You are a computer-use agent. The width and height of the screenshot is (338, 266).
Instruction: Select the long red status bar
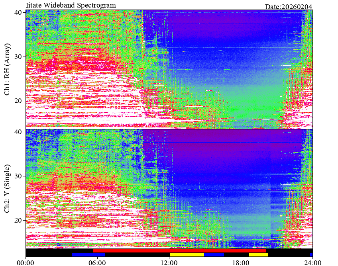coord(180,251)
